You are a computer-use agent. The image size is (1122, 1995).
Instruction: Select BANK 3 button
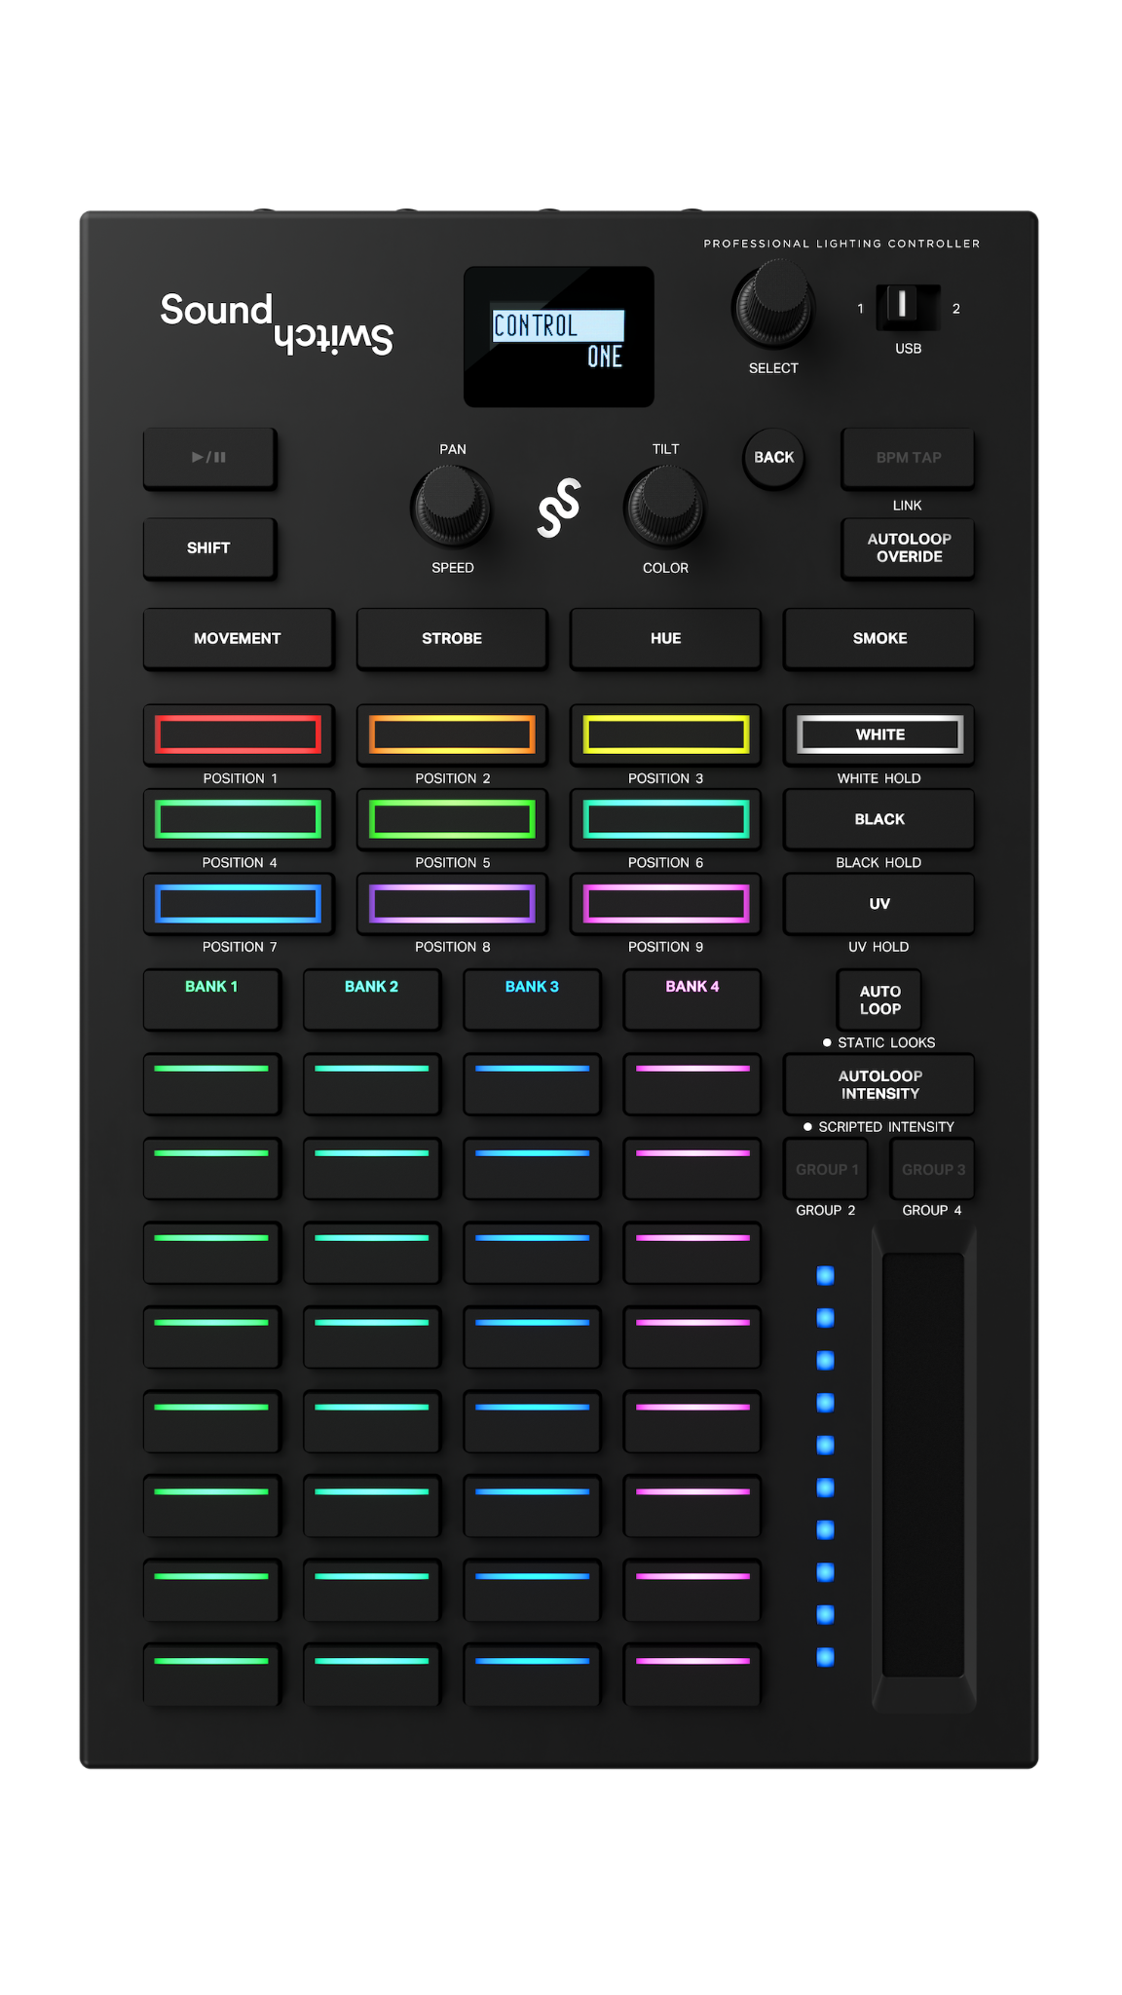point(532,998)
